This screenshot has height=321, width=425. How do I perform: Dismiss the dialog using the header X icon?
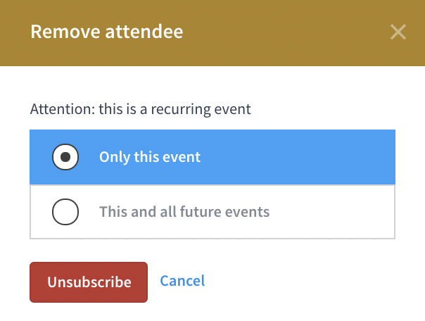(398, 32)
